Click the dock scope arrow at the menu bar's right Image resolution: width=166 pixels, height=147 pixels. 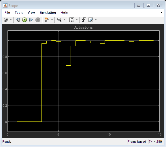point(161,12)
